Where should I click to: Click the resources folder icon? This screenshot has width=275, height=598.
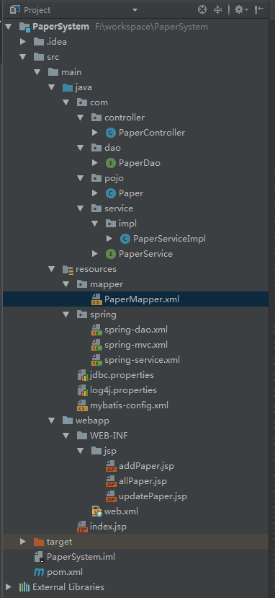click(68, 269)
